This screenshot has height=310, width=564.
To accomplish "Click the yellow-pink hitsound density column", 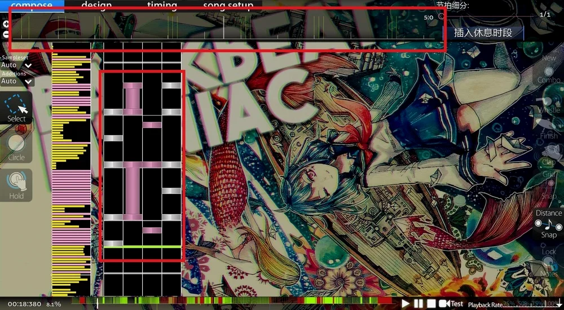I will (x=71, y=169).
